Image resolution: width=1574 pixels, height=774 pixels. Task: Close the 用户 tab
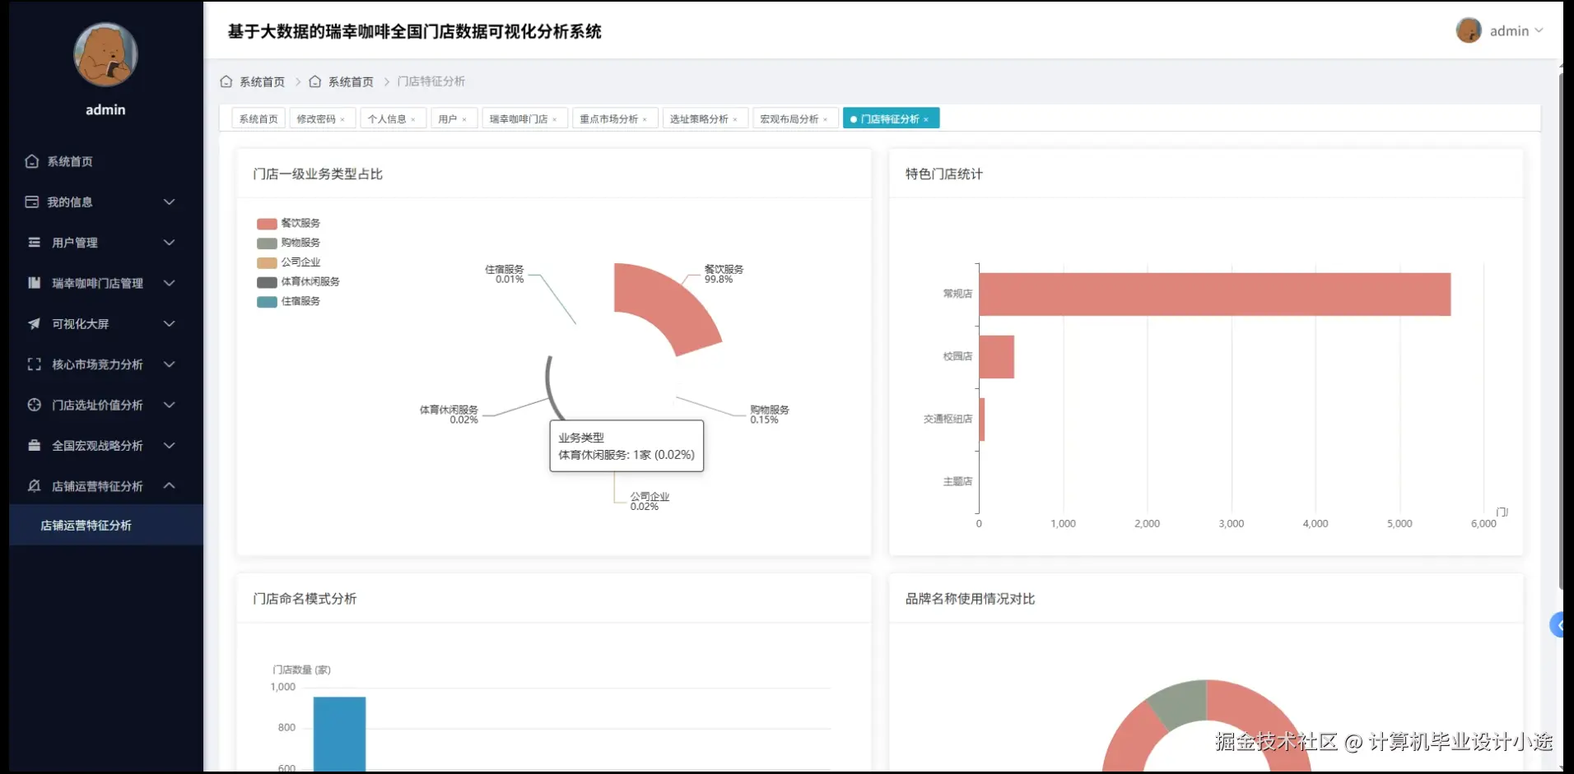[x=464, y=120]
